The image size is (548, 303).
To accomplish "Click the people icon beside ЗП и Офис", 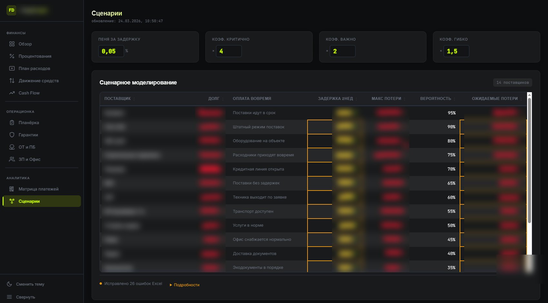I will tap(12, 159).
